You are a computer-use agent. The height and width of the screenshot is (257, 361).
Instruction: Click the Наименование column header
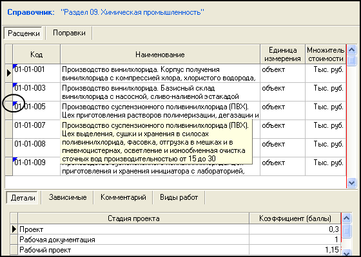[160, 54]
